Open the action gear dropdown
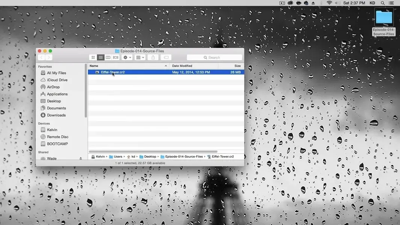Screen dimensions: 400x225 [x=127, y=57]
